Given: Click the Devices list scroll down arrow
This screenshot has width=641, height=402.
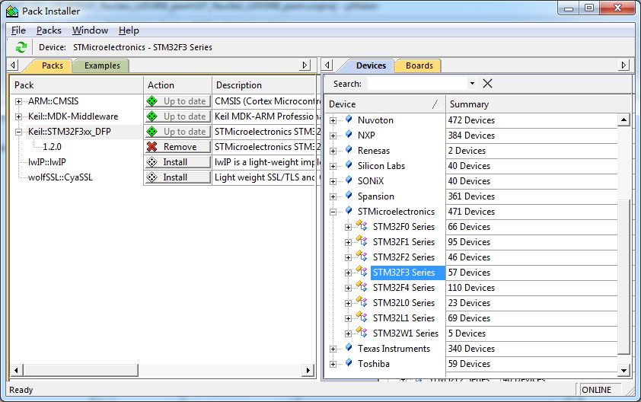Looking at the screenshot, I should pos(623,371).
